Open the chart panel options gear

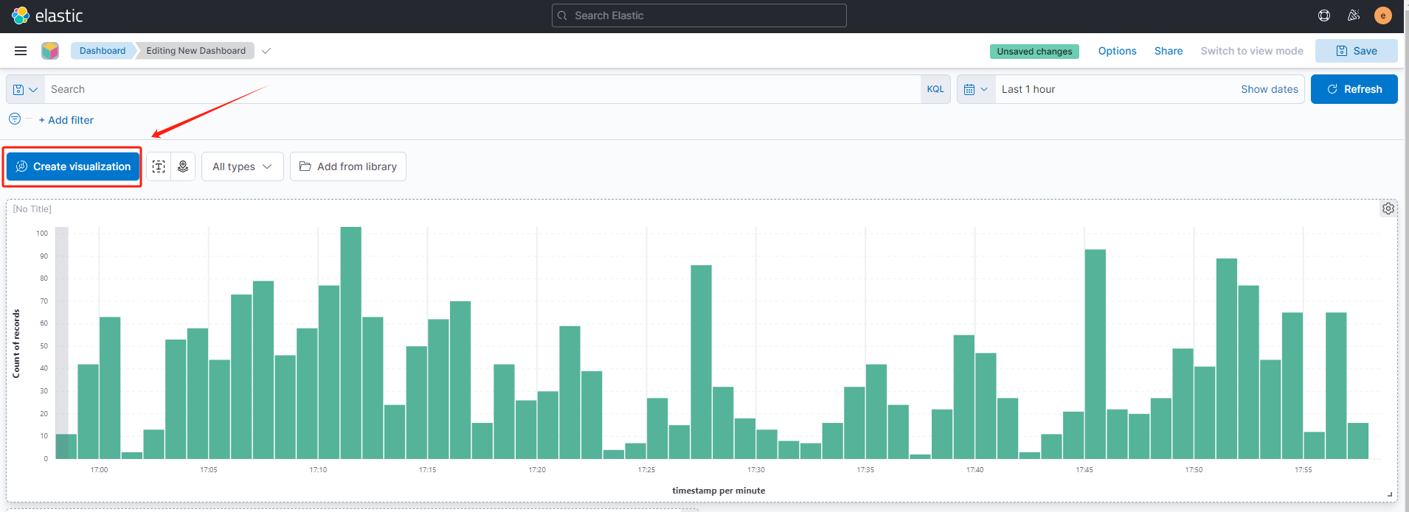coord(1388,208)
